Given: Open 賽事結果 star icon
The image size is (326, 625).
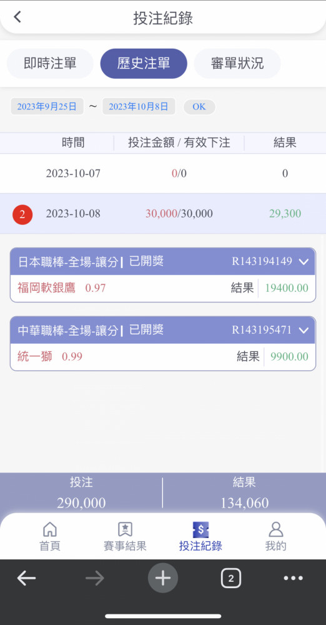Looking at the screenshot, I should click(x=125, y=529).
